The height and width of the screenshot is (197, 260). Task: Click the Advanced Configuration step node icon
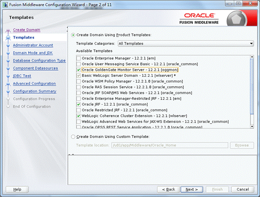8,84
